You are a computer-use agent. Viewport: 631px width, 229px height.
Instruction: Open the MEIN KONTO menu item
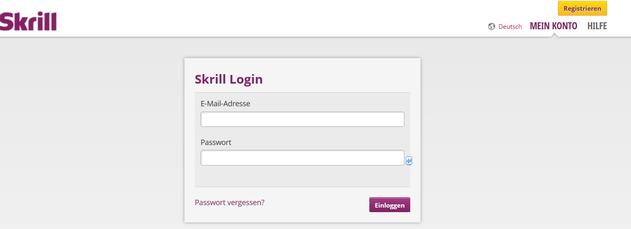(553, 26)
